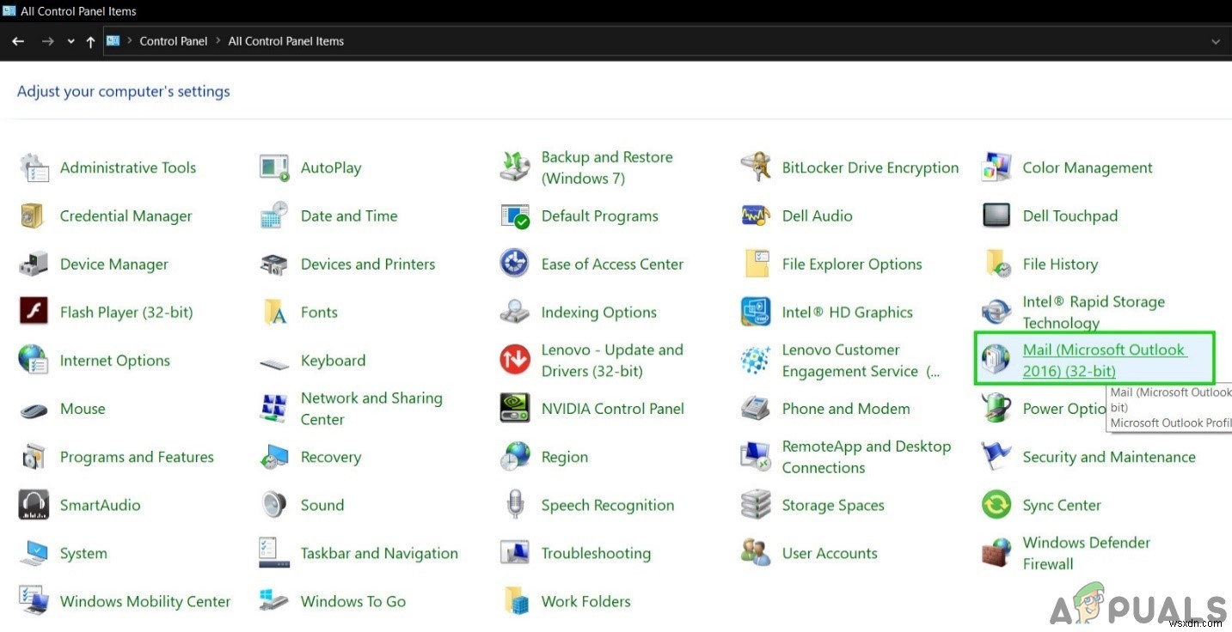
Task: Open Dell Touchpad settings
Action: (1070, 216)
